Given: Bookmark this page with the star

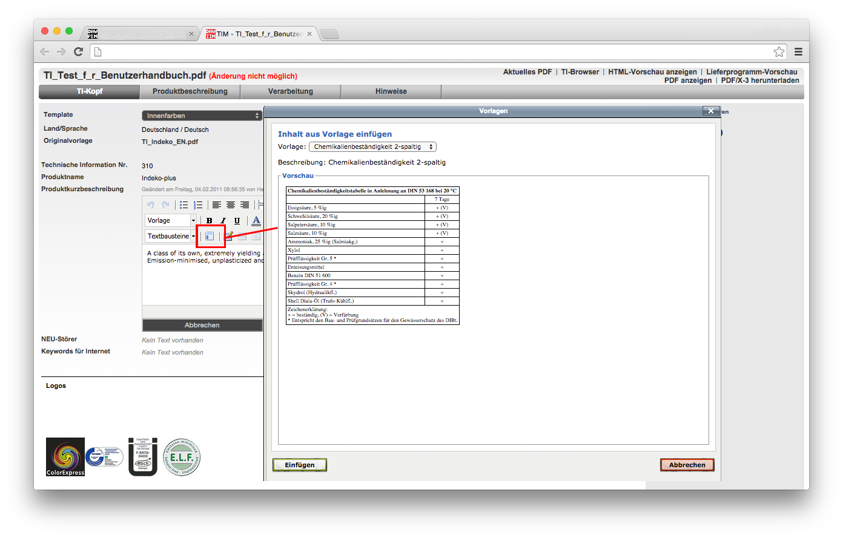Looking at the screenshot, I should pos(779,51).
